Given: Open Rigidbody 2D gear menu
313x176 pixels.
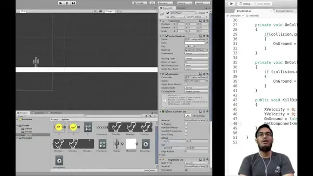Looking at the screenshot, I should 207,160.
